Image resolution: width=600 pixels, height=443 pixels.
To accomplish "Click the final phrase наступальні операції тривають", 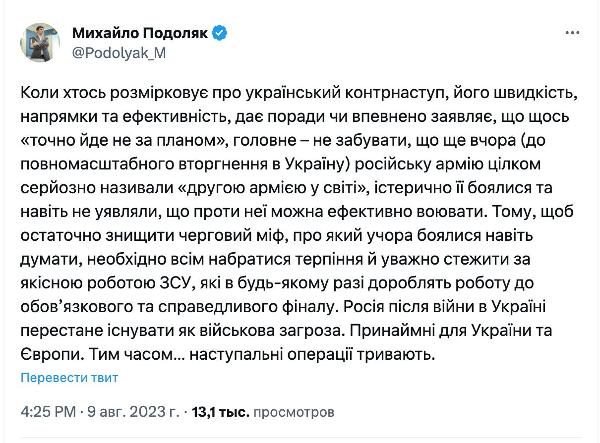I will point(312,355).
